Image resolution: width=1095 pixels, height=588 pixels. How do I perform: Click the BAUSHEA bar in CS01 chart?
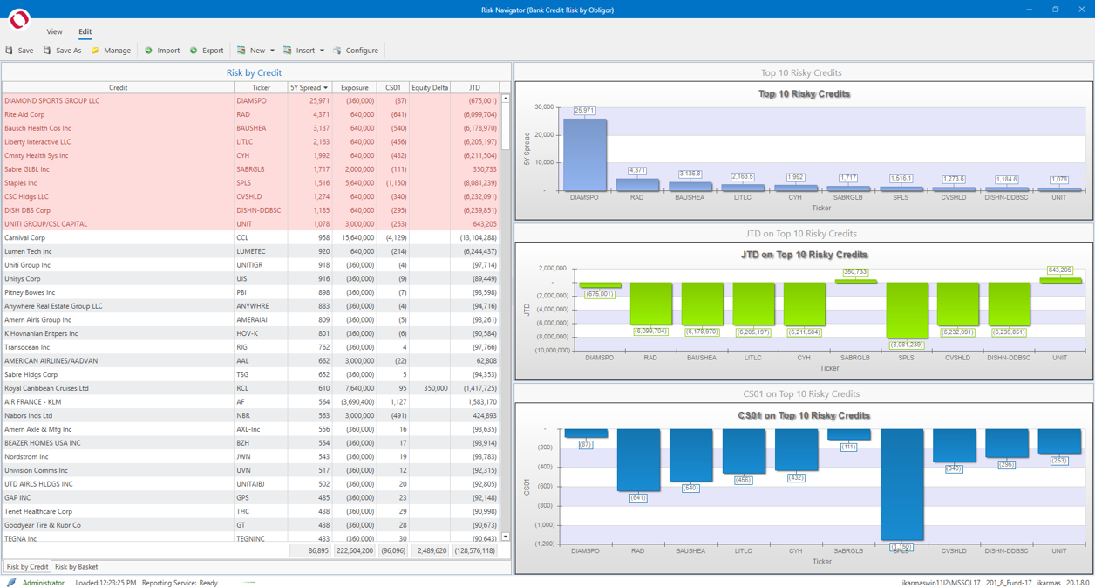[x=690, y=455]
